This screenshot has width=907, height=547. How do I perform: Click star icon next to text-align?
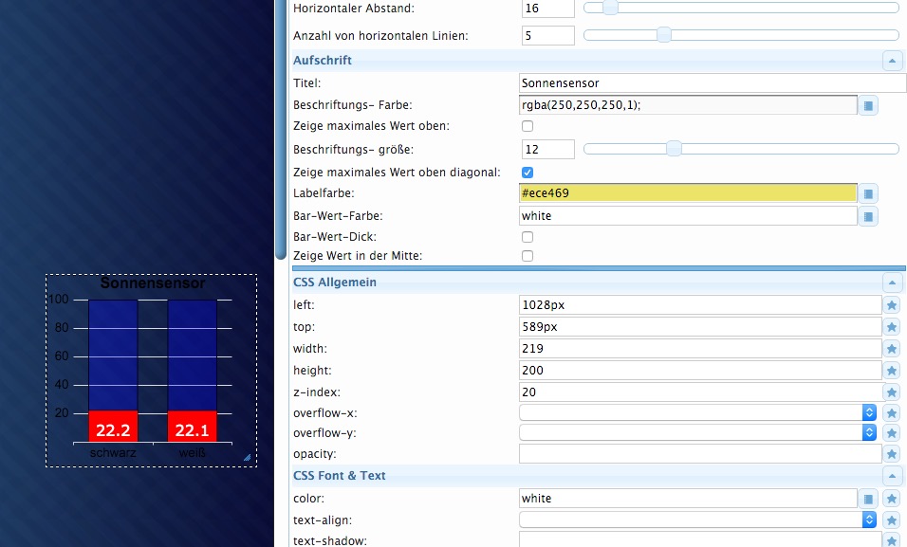[892, 520]
